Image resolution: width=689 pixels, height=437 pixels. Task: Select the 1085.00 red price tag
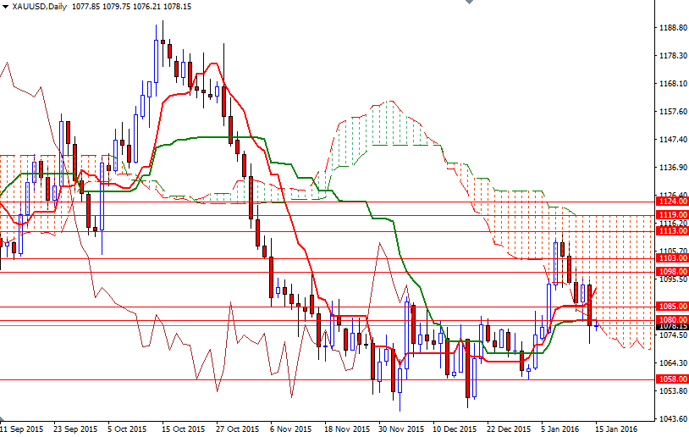click(x=672, y=306)
